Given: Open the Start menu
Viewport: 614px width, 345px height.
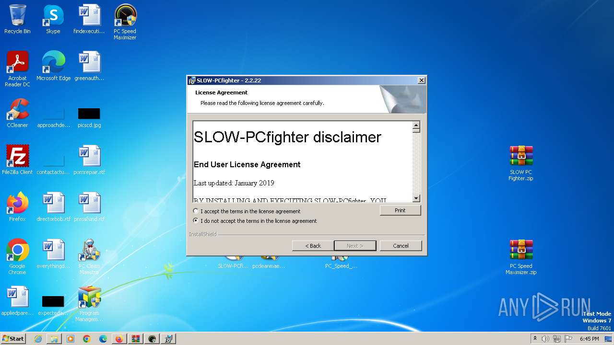Looking at the screenshot, I should [13, 338].
